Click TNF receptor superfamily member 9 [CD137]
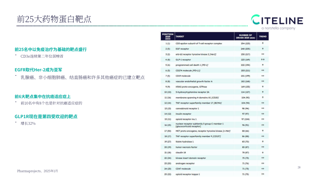 point(198,136)
